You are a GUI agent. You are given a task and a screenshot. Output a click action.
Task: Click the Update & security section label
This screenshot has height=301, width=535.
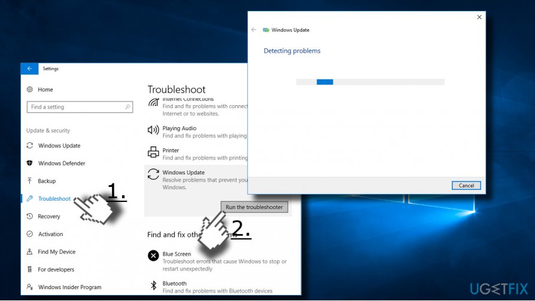click(48, 130)
